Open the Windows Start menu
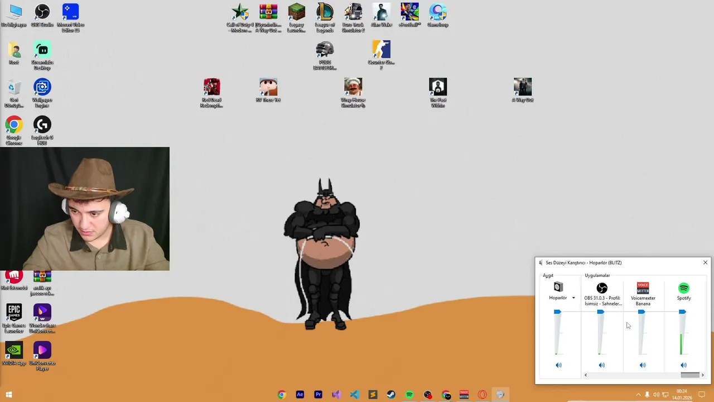The width and height of the screenshot is (714, 402). coord(8,395)
